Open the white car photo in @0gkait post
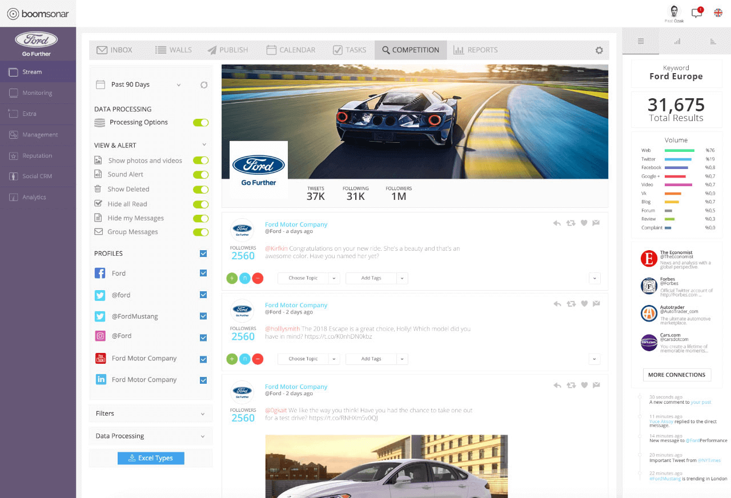The height and width of the screenshot is (498, 731). [x=386, y=466]
